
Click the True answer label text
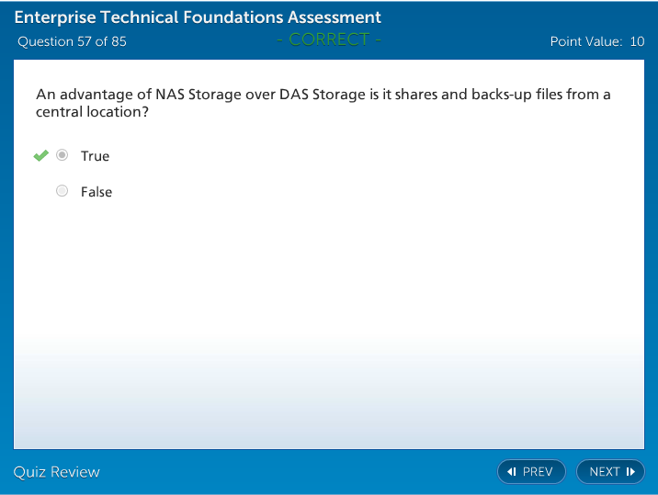pos(95,156)
